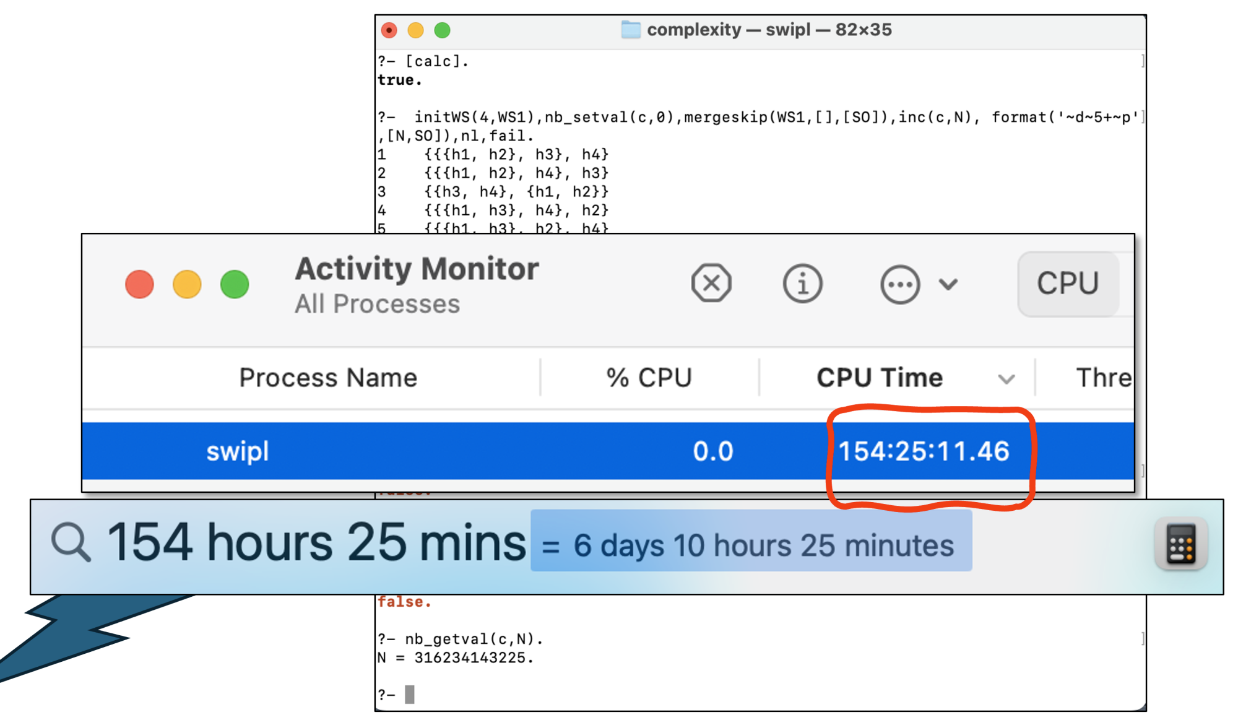The width and height of the screenshot is (1238, 725).
Task: Sort processes by Process Name header
Action: (x=328, y=378)
